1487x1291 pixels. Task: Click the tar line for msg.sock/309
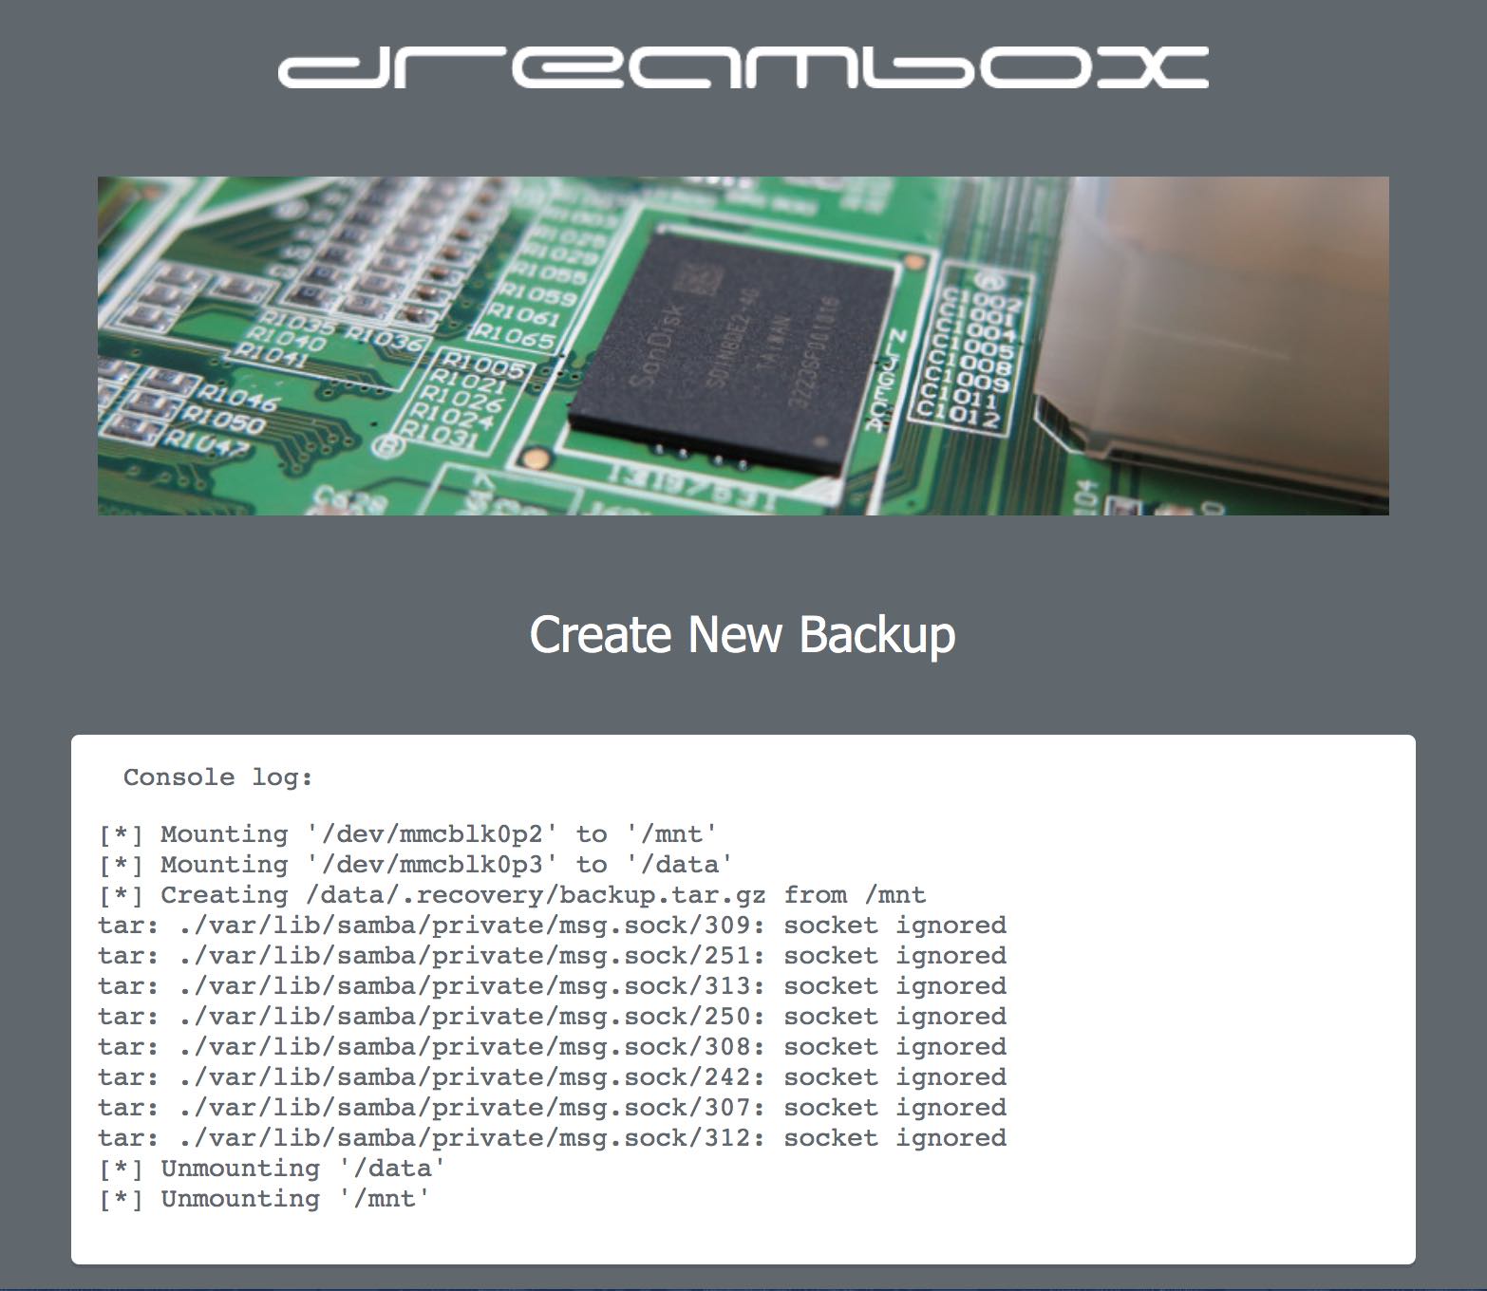[552, 926]
